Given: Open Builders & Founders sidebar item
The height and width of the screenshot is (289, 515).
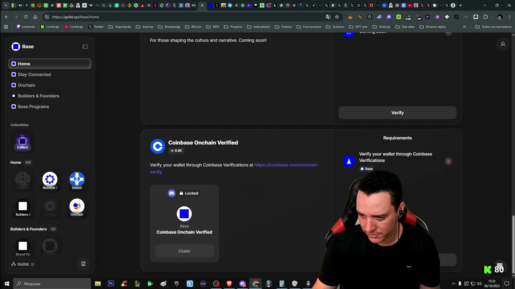Looking at the screenshot, I should pyautogui.click(x=50, y=96).
